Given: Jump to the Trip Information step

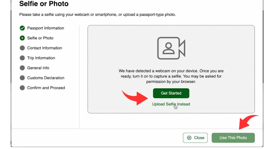Looking at the screenshot, I should click(41, 58).
